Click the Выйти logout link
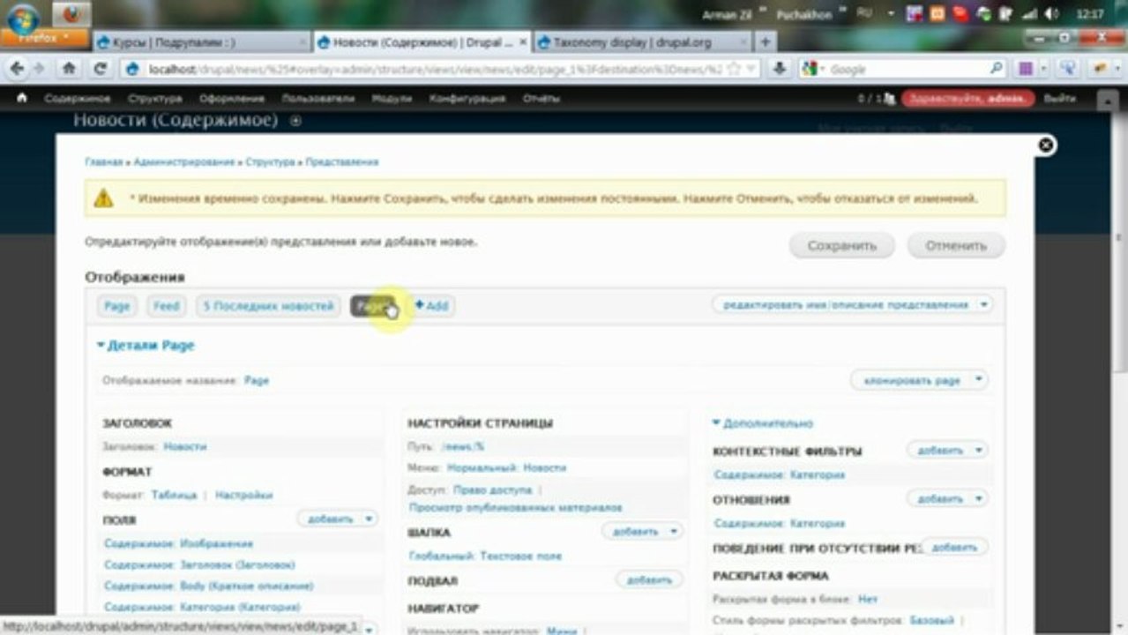 coord(1060,99)
